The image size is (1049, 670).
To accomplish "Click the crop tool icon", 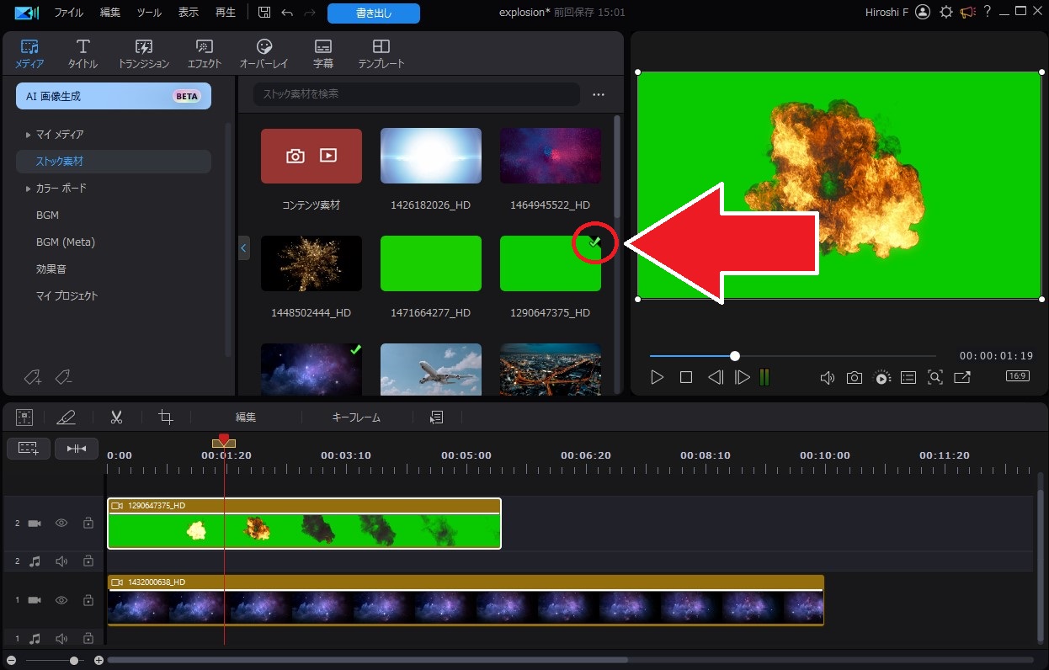I will (166, 417).
